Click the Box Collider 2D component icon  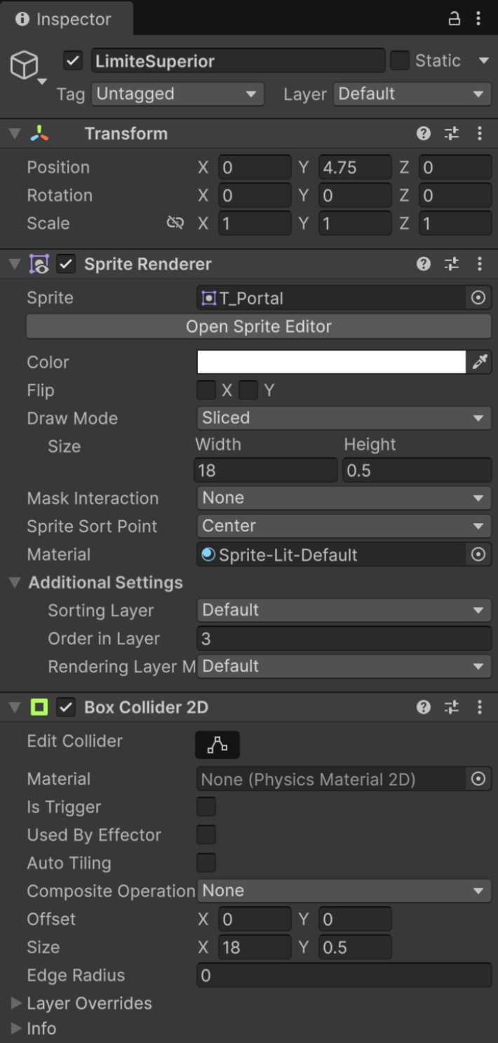click(39, 707)
